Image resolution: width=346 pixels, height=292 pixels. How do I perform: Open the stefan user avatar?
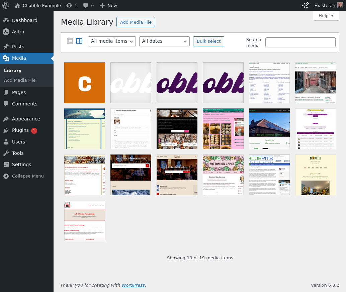pos(340,5)
